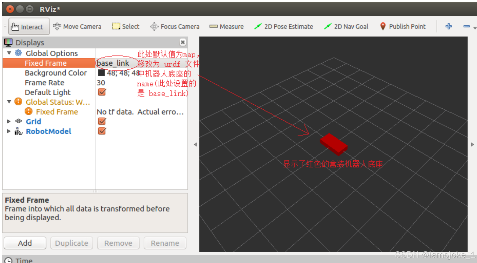
Task: Choose the Select tool
Action: coord(126,27)
